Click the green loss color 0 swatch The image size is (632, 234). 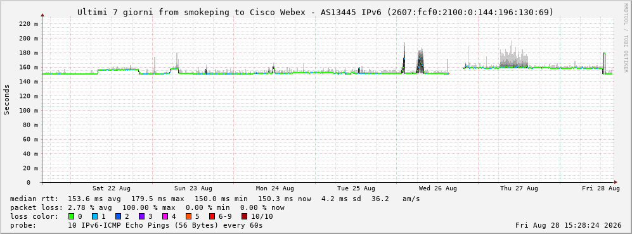(72, 216)
